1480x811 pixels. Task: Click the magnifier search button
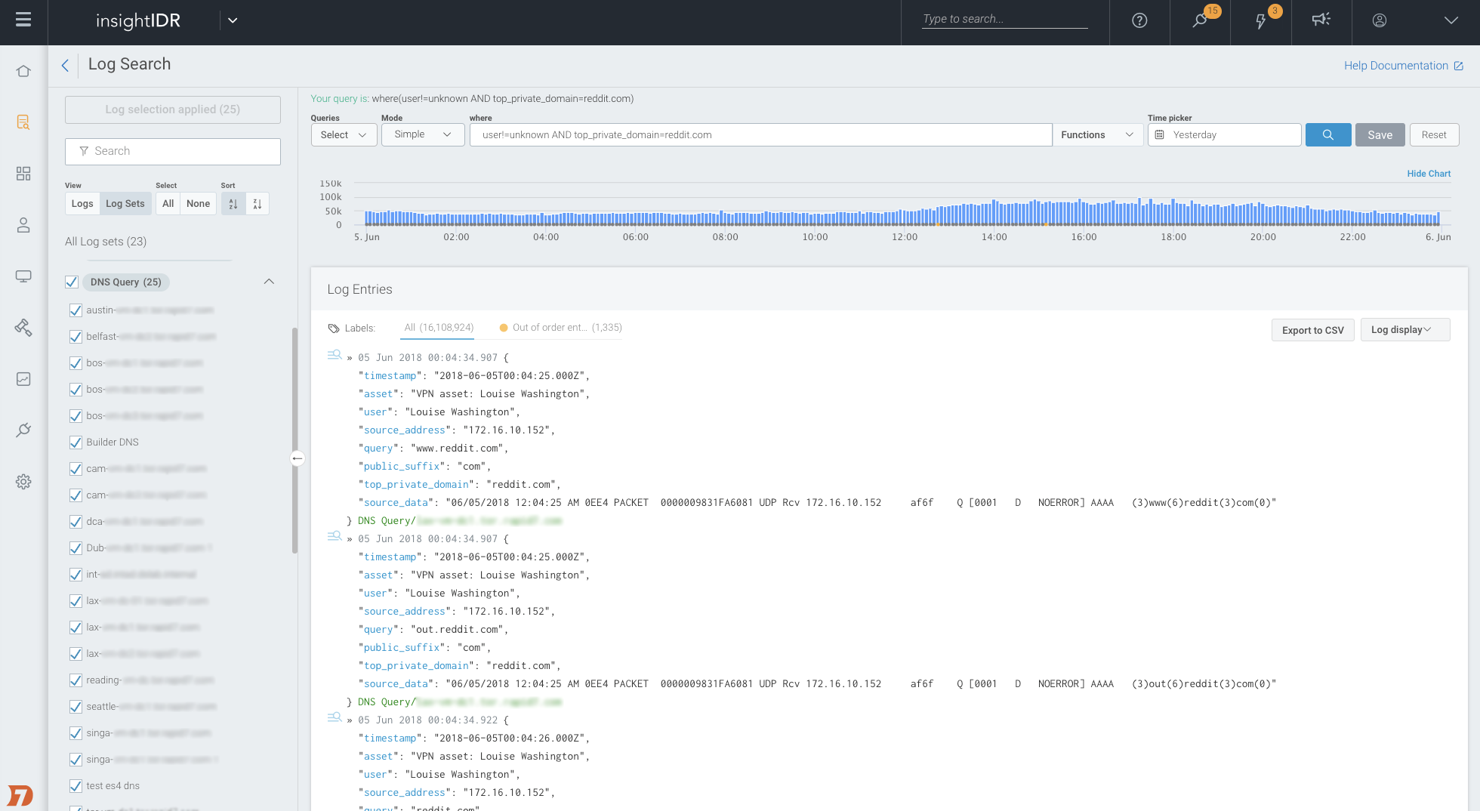pos(1327,135)
